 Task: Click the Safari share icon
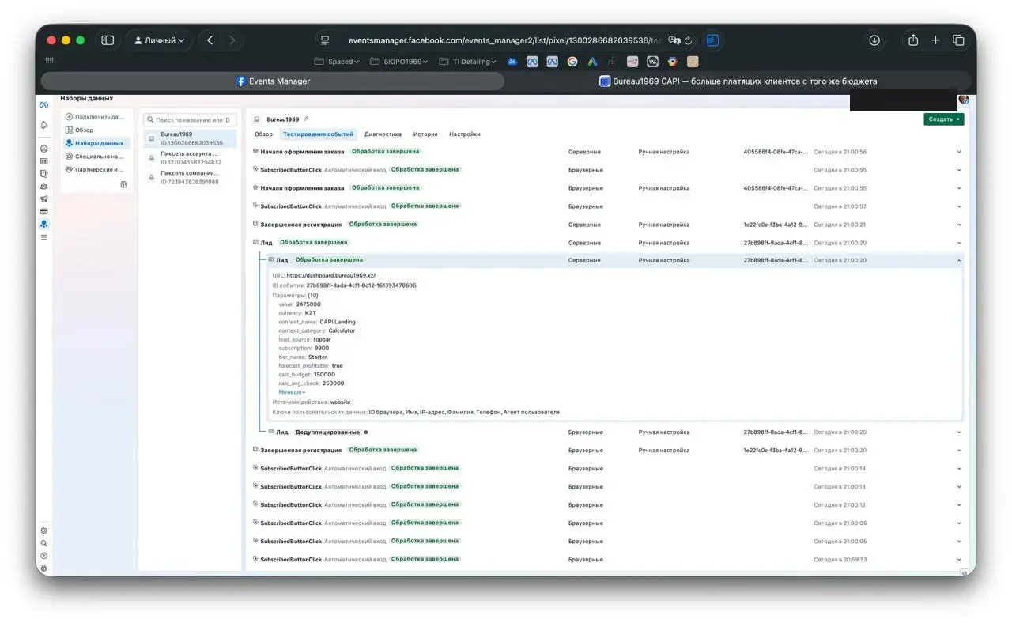click(913, 40)
